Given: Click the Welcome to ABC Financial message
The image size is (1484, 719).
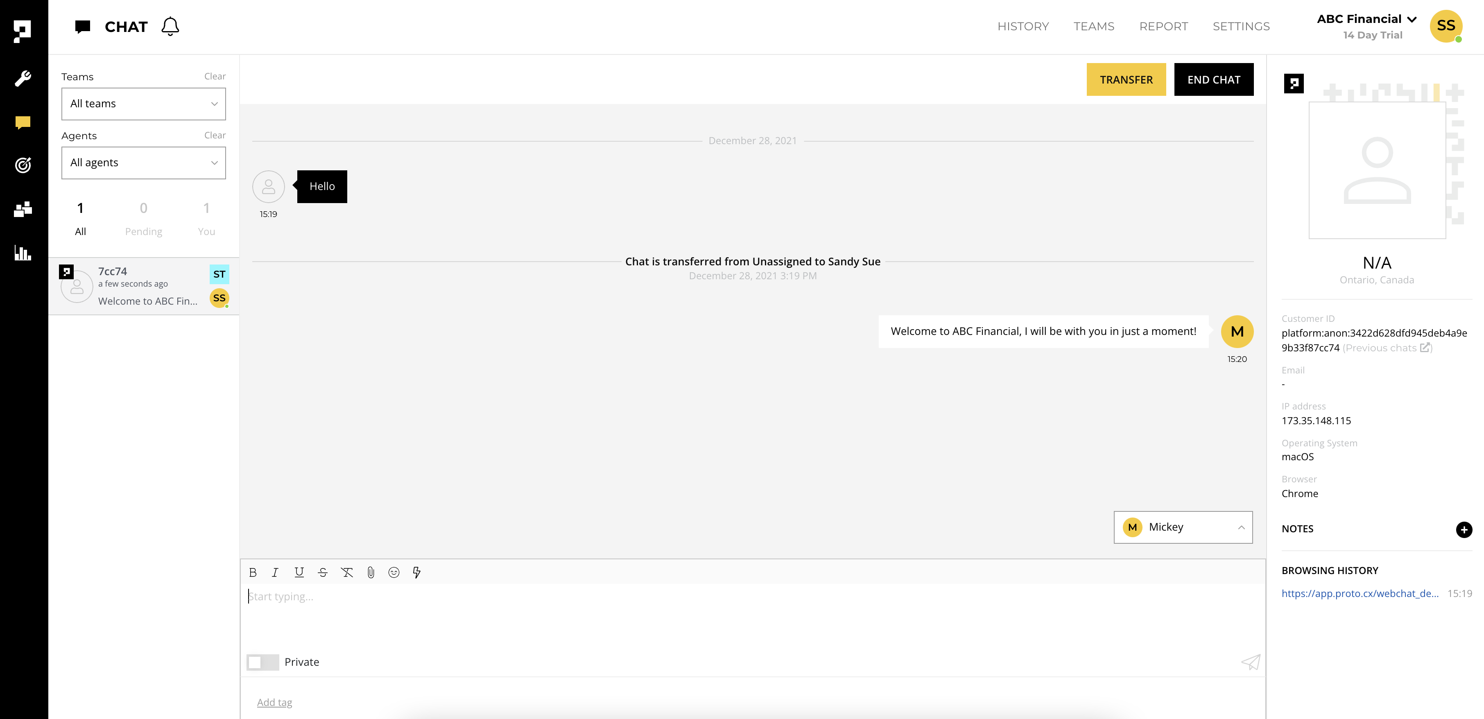Looking at the screenshot, I should coord(1043,331).
